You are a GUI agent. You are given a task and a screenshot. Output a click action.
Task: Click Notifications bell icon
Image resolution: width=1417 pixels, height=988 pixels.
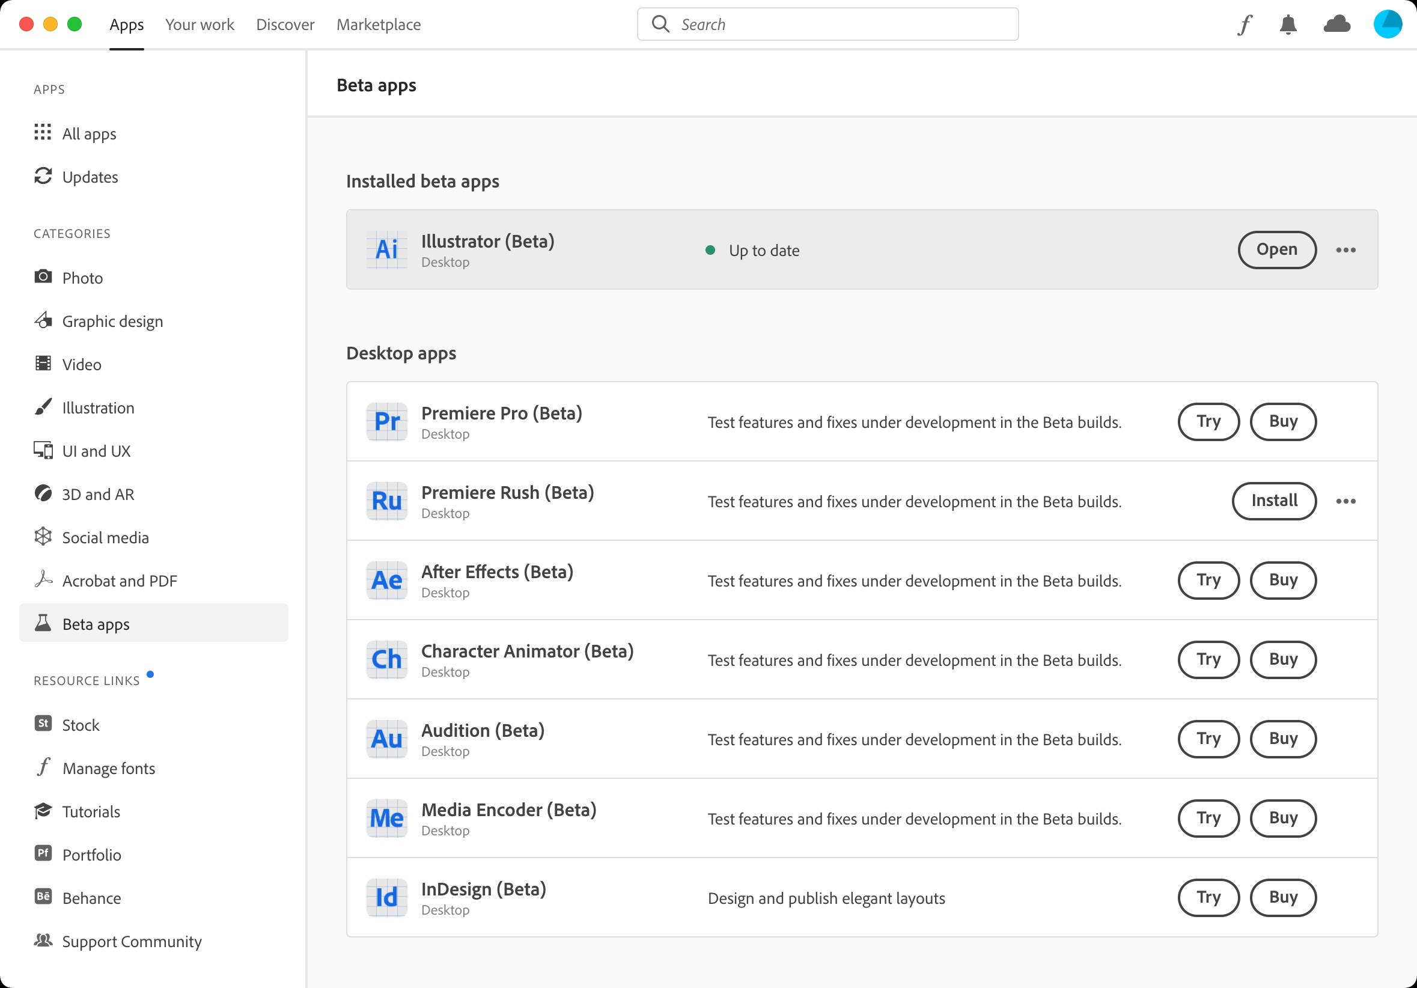coord(1289,23)
